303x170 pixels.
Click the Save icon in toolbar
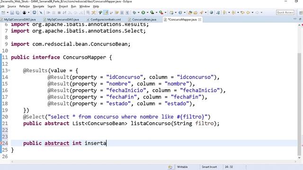pyautogui.click(x=12, y=13)
